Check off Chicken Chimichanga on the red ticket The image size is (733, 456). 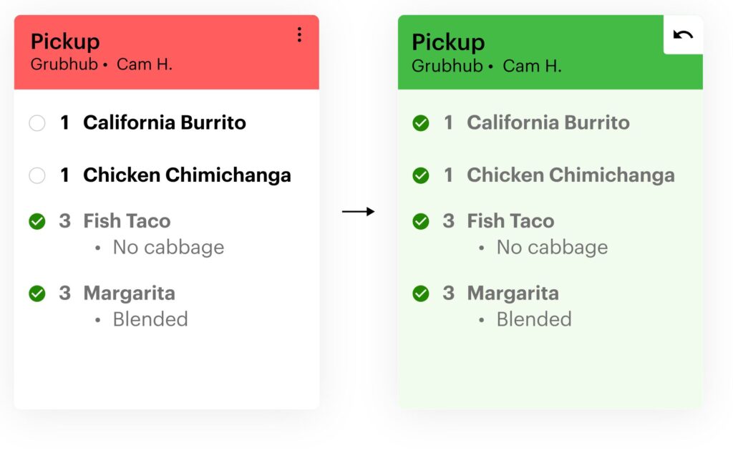pyautogui.click(x=37, y=175)
